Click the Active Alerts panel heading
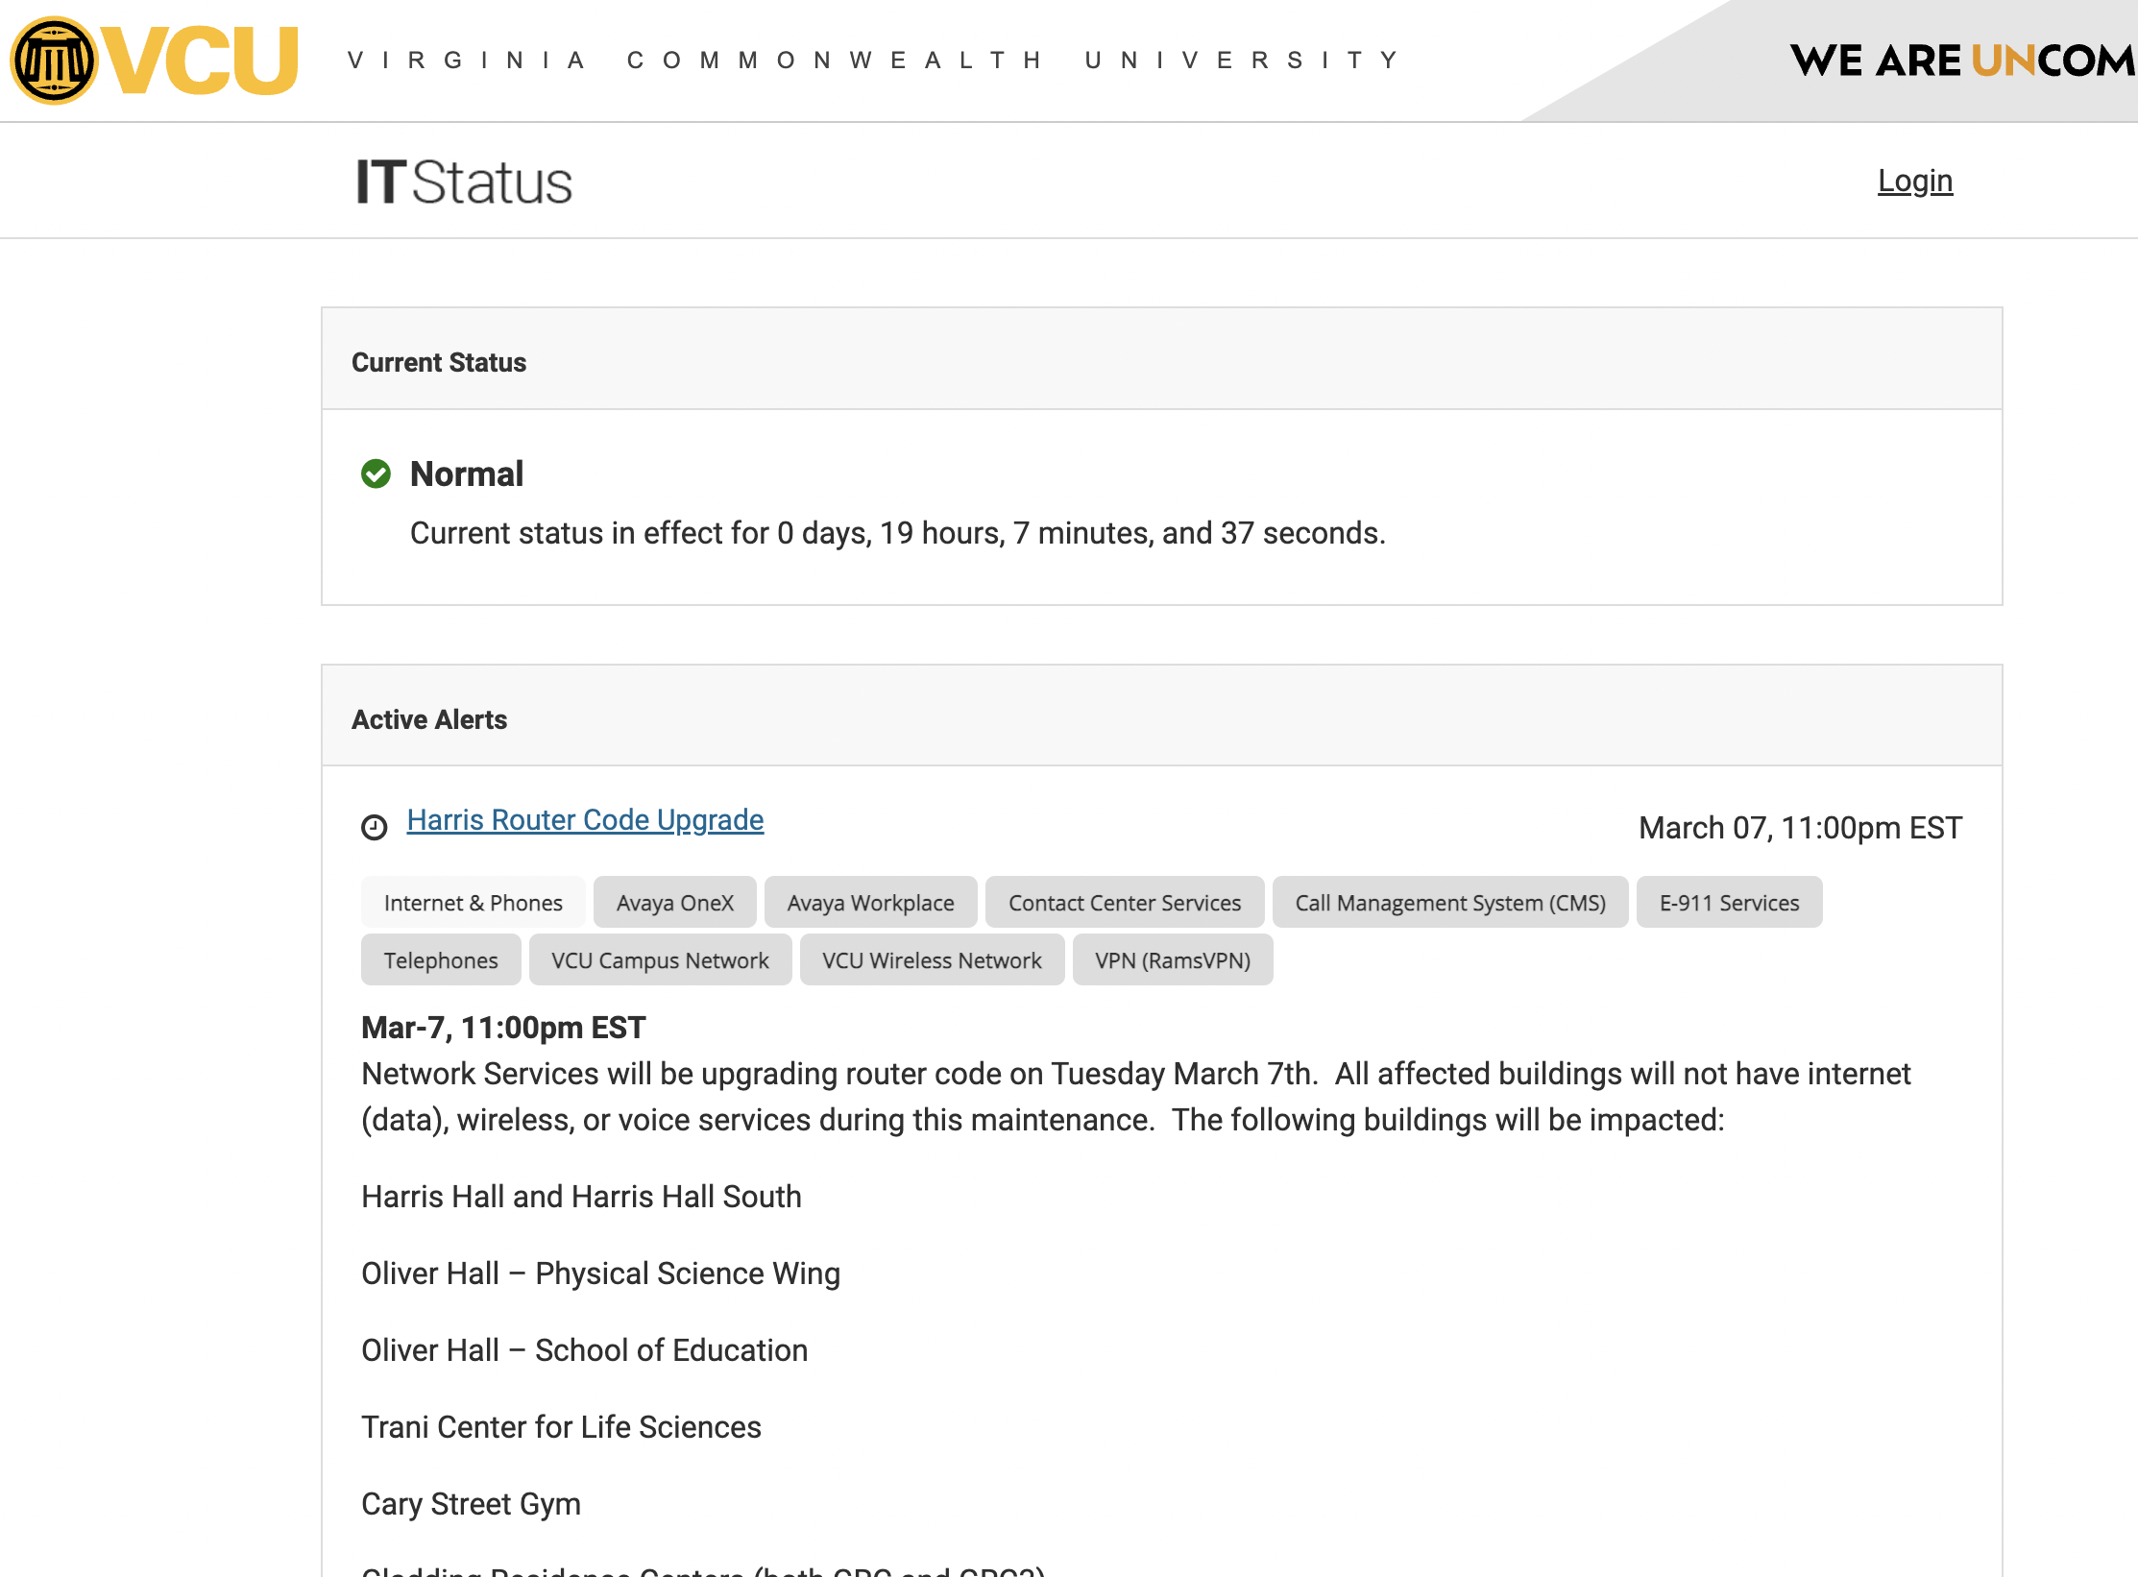 (428, 719)
